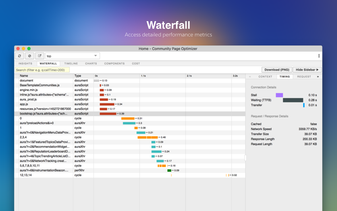Click the right-chevron icon next to Request tab
The height and width of the screenshot is (211, 337).
click(x=318, y=76)
